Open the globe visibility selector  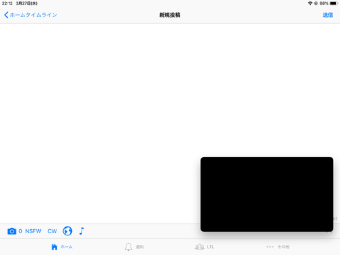pyautogui.click(x=67, y=231)
